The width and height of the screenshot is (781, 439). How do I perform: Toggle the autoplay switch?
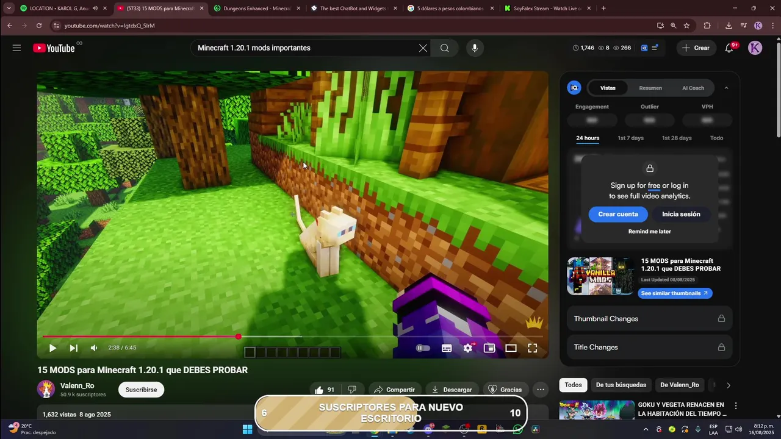(x=423, y=348)
